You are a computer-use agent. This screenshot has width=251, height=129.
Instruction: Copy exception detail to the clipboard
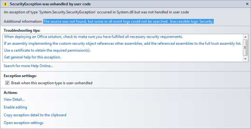pyautogui.click(x=35, y=115)
